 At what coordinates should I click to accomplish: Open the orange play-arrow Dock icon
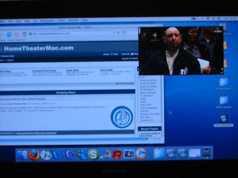coord(141,154)
